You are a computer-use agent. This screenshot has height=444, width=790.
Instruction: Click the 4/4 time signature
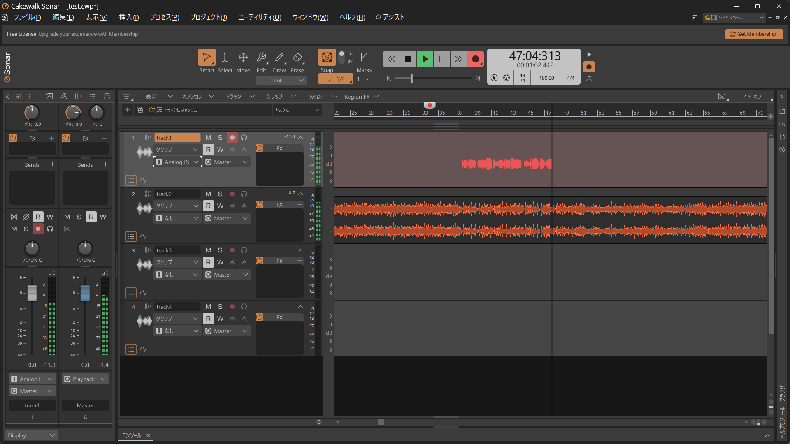(571, 78)
